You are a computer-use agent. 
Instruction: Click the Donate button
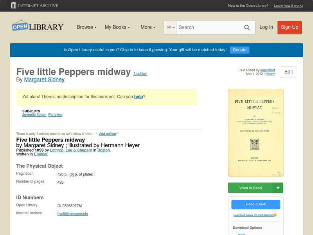click(239, 50)
